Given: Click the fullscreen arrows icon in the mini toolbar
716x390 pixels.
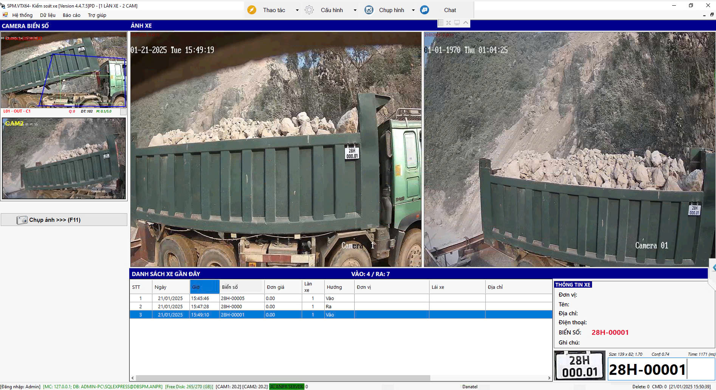Looking at the screenshot, I should 449,23.
